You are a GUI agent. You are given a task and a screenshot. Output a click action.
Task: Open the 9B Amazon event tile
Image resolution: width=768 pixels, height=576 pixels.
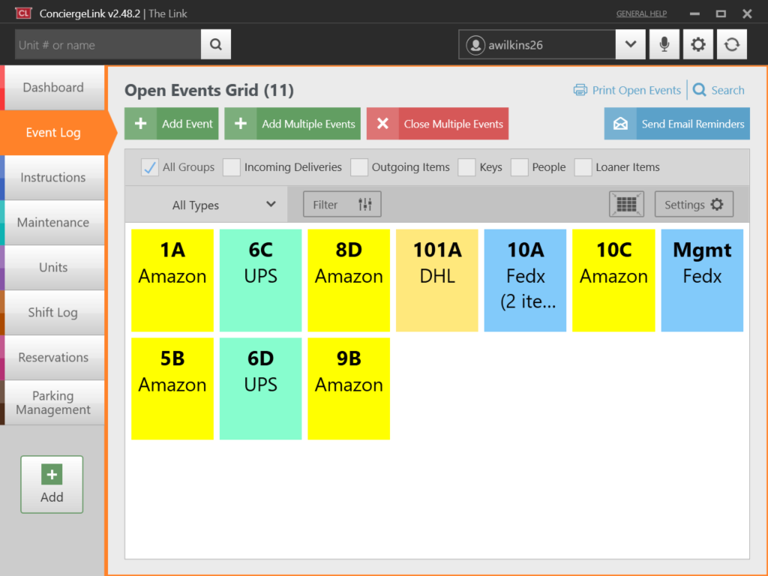pyautogui.click(x=349, y=388)
